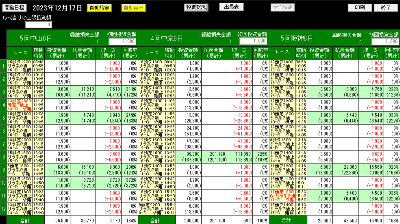Click the 阪神 payout cell showing 6.440
Image resolution: width=400 pixels, height=224 pixels.
[x=345, y=118]
